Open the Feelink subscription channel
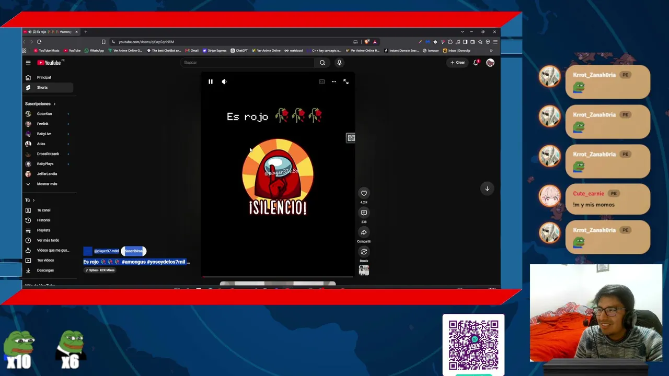 48,124
